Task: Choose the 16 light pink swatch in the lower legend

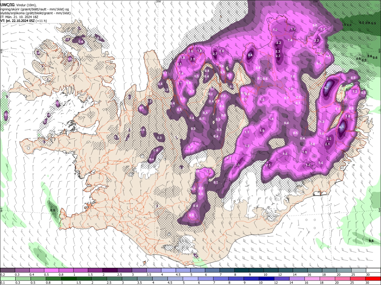Action: click(313, 278)
